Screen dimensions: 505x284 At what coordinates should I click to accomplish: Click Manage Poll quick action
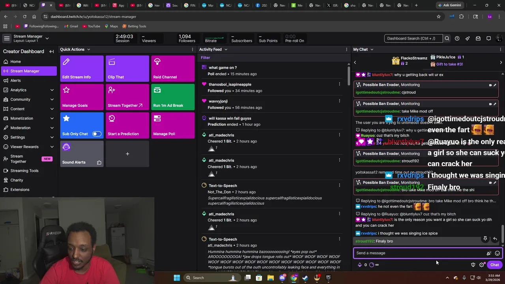pos(173,125)
